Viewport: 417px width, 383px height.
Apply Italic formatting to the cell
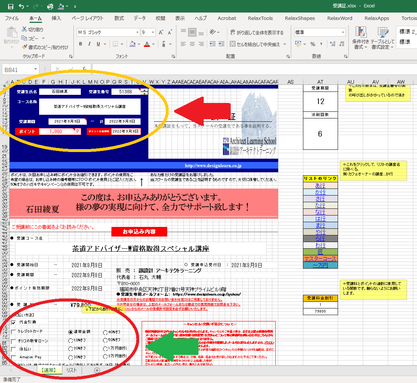89,44
